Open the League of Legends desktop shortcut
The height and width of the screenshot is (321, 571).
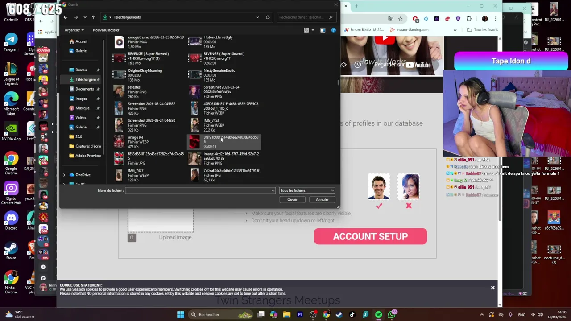pos(11,74)
